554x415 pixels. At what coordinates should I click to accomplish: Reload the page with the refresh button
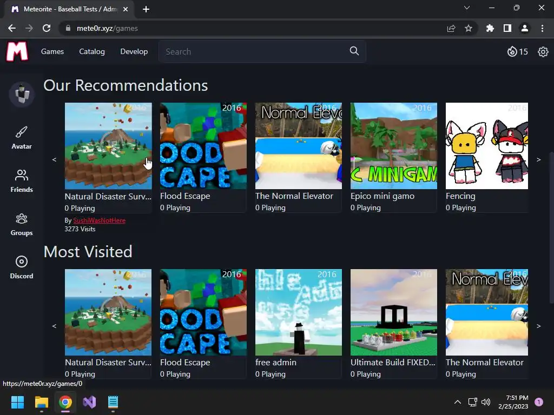47,28
